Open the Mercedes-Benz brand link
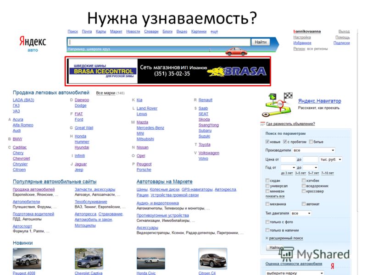 click(x=150, y=128)
